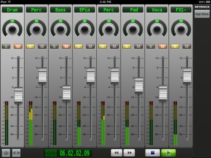Select the Voca track name label
Screen dimensions: 211x158
[x=157, y=10]
